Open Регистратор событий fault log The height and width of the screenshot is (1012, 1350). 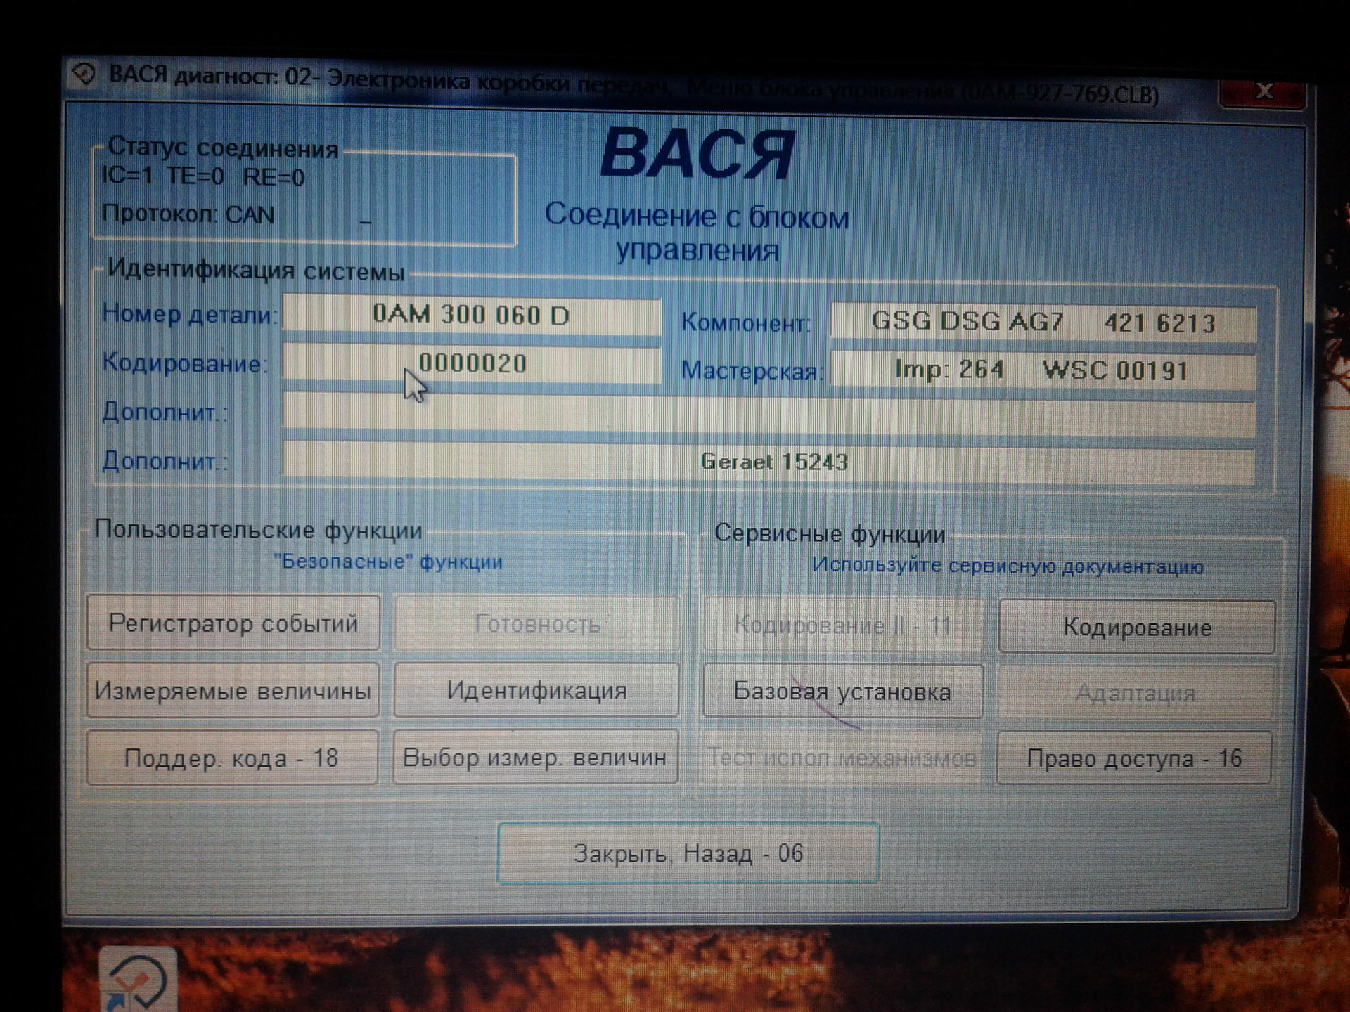pos(233,623)
